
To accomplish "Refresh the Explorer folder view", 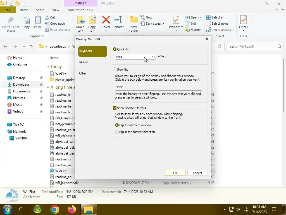I will (220, 46).
